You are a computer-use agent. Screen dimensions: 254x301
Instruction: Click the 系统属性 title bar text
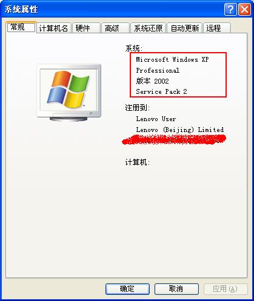click(21, 9)
